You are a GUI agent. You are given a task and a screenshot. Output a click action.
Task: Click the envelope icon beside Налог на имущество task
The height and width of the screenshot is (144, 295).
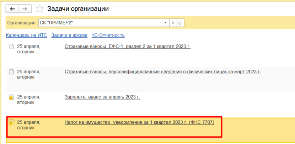tap(11, 122)
